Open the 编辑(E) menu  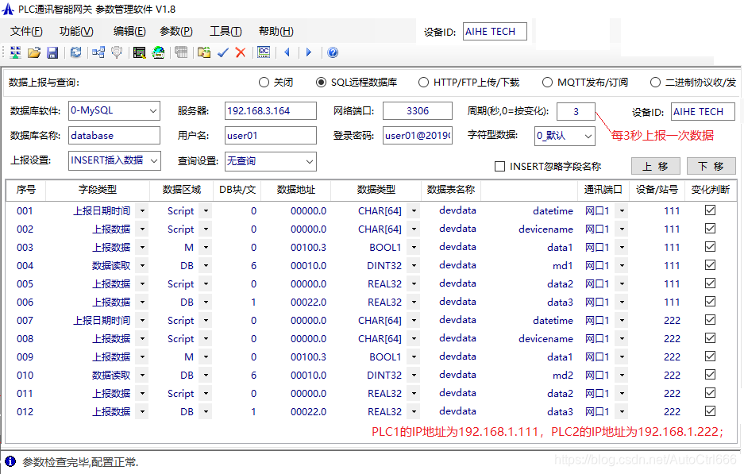pyautogui.click(x=129, y=31)
